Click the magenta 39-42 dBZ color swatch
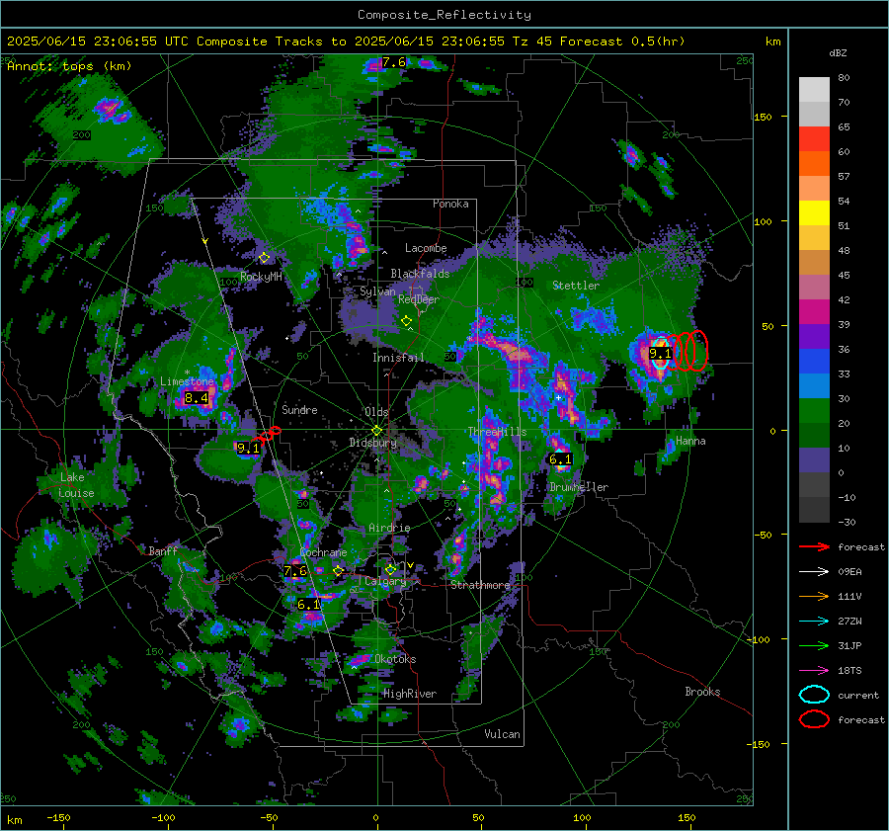 pyautogui.click(x=814, y=312)
